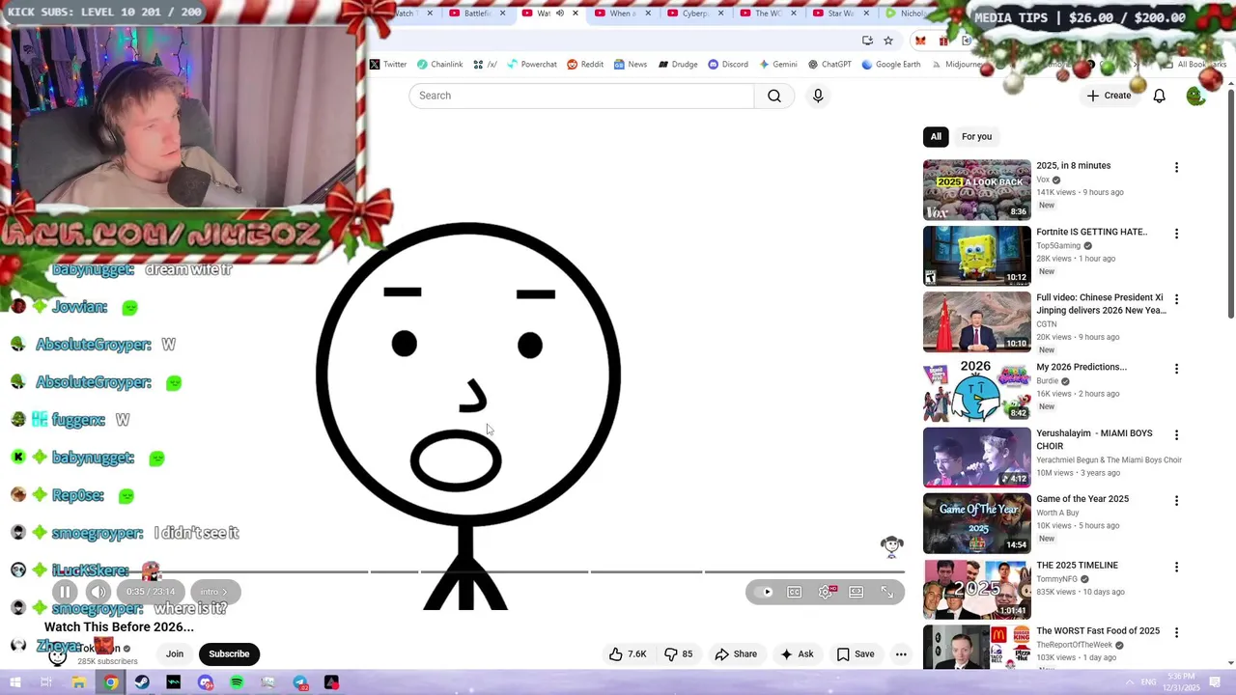Open the player settings gear
Viewport: 1236px width, 695px height.
(826, 592)
